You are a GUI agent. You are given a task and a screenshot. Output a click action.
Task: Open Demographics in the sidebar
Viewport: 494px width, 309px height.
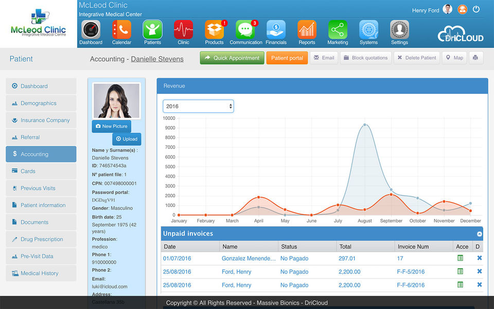tap(41, 103)
